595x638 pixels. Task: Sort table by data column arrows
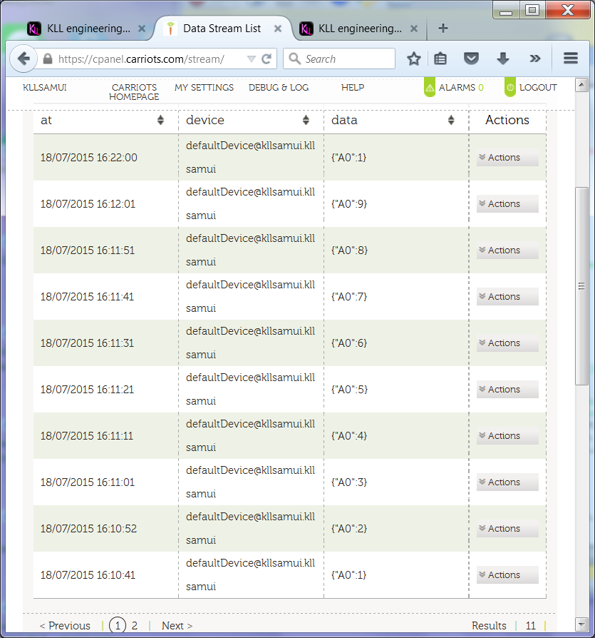(x=451, y=120)
